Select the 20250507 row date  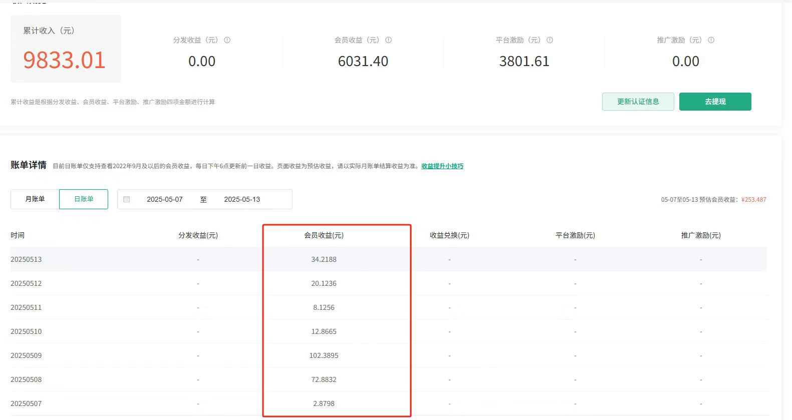(26, 403)
